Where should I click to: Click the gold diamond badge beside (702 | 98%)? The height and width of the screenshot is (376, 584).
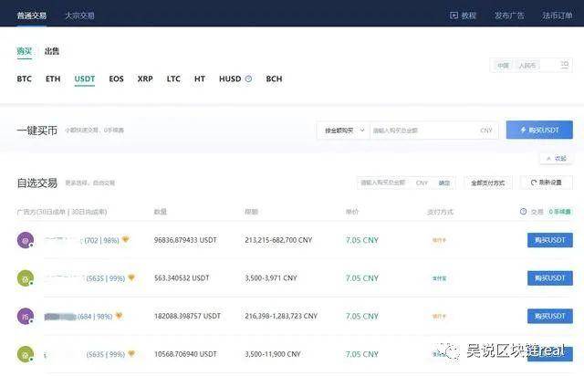[x=126, y=240]
